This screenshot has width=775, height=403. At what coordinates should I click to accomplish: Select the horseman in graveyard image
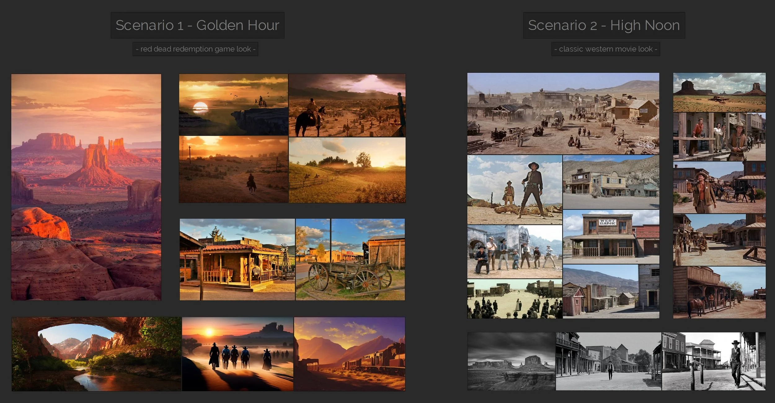pos(347,105)
